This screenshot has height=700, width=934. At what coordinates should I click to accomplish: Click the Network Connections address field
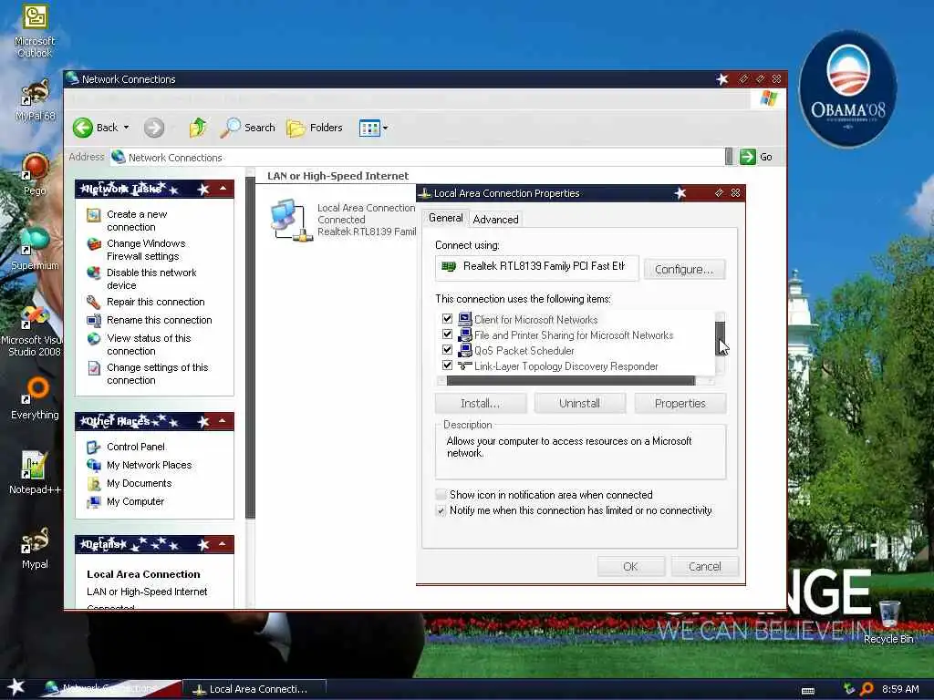(417, 157)
